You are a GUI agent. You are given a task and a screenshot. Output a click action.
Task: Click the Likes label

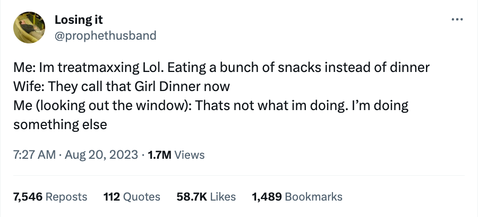tap(223, 197)
